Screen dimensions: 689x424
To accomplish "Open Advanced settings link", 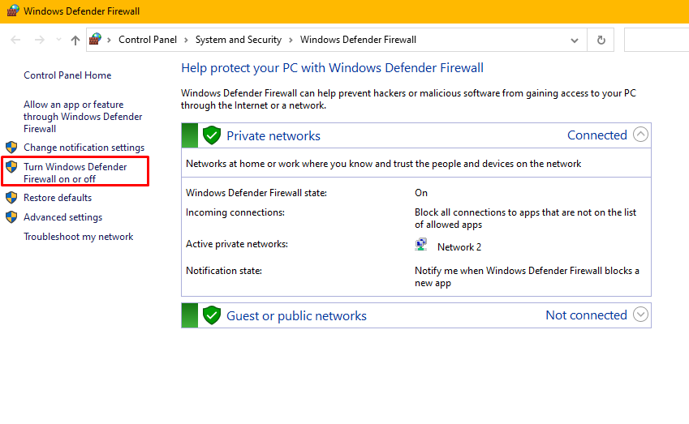I will click(x=62, y=217).
